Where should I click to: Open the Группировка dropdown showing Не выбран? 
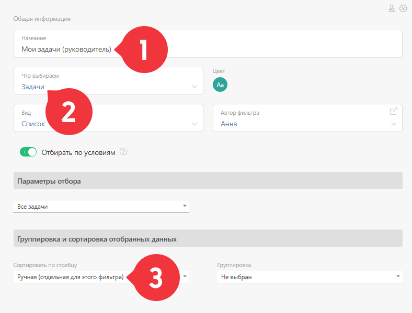pyautogui.click(x=310, y=277)
